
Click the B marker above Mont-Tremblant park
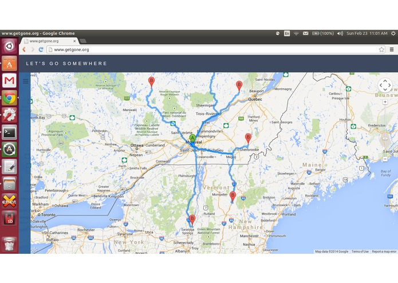click(152, 82)
